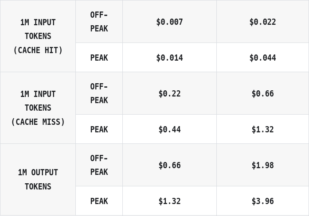Select the $1.98 price cell
Screen dimensions: 309x216
point(263,165)
